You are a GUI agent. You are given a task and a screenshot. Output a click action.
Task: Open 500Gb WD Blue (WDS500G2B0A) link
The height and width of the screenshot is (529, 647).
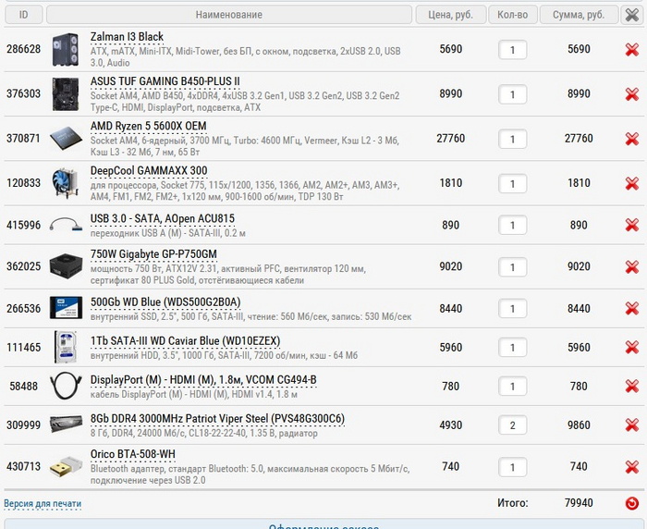165,302
